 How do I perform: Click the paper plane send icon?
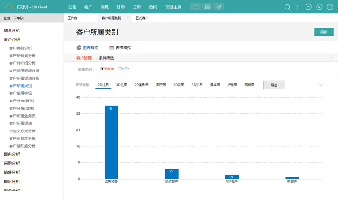(218, 7)
